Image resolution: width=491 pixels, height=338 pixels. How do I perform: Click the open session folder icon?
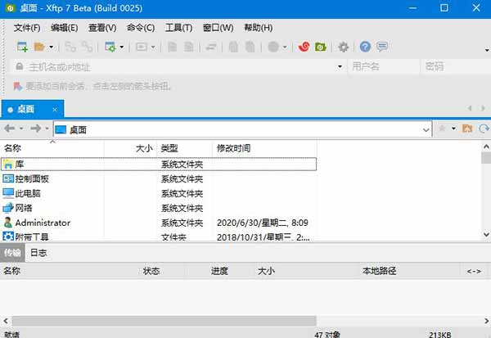click(39, 47)
